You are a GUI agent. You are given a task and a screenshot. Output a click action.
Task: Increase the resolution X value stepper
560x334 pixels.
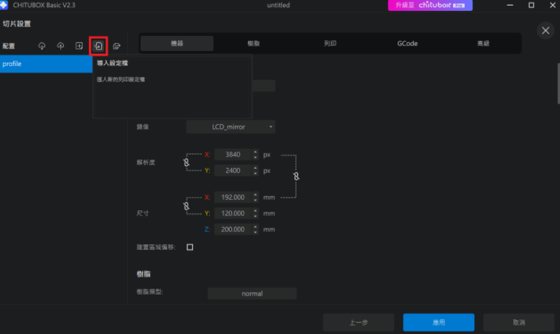pyautogui.click(x=255, y=152)
